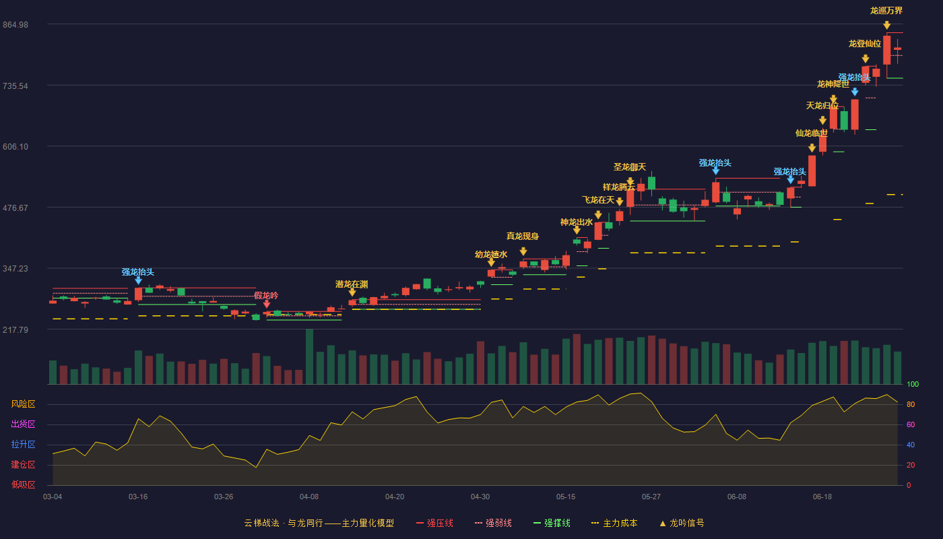The image size is (943, 539).
Task: Click the yellow arrow under 神龙出水
Action: [577, 230]
